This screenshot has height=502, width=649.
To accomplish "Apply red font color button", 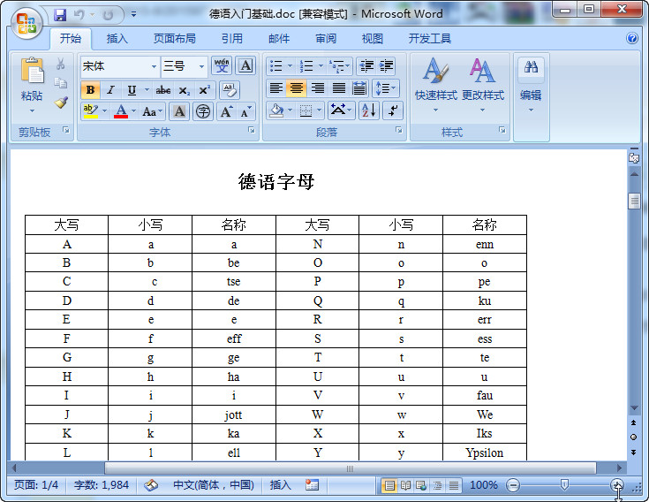I will [x=121, y=111].
